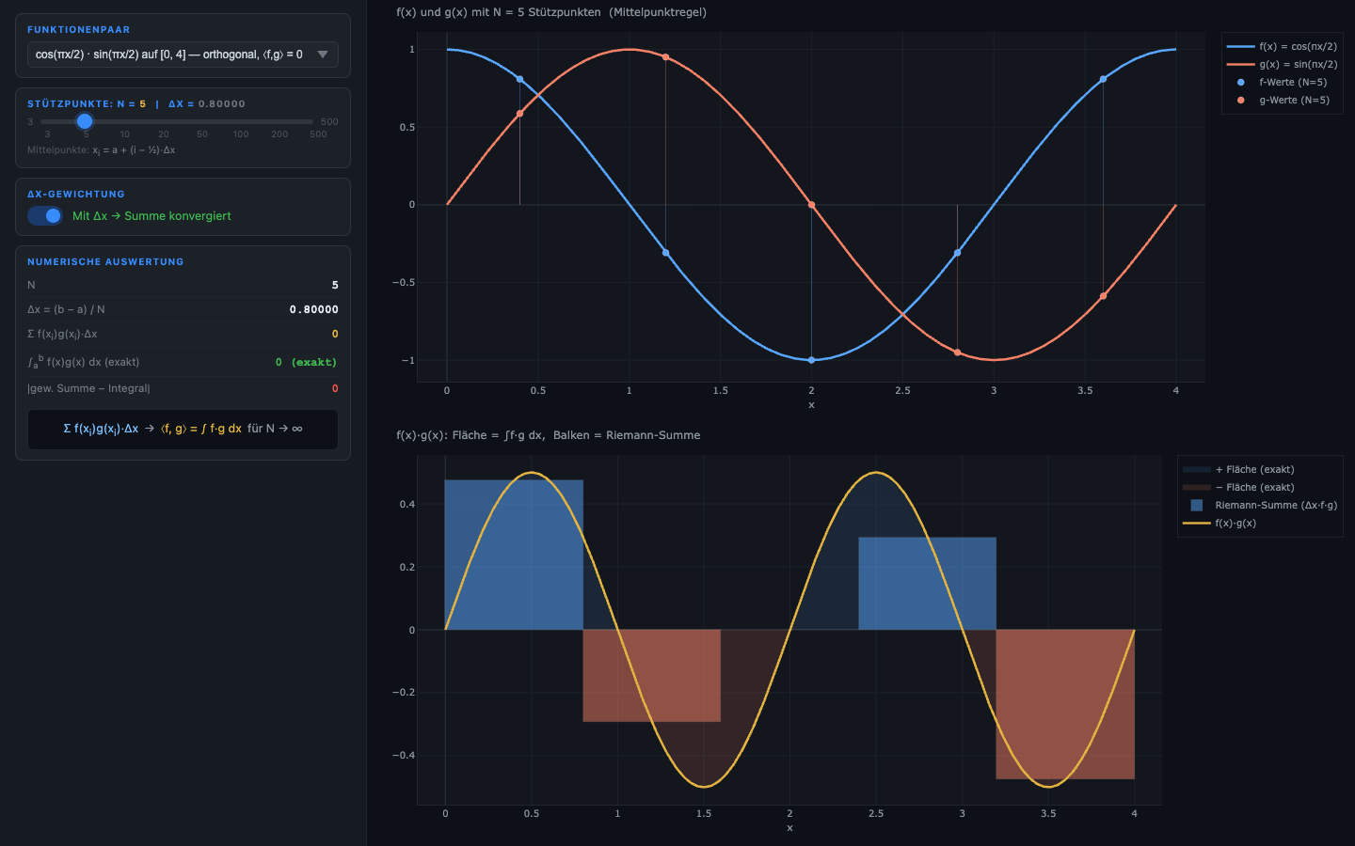Click the orange g-value marker at x = 2
Viewport: 1355px width, 846px height.
click(x=812, y=205)
